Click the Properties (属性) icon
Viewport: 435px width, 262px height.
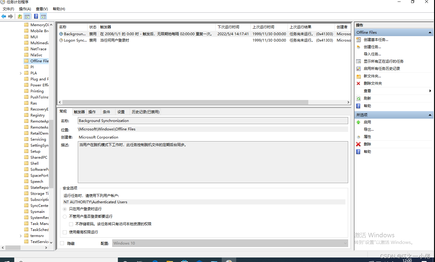tap(358, 137)
